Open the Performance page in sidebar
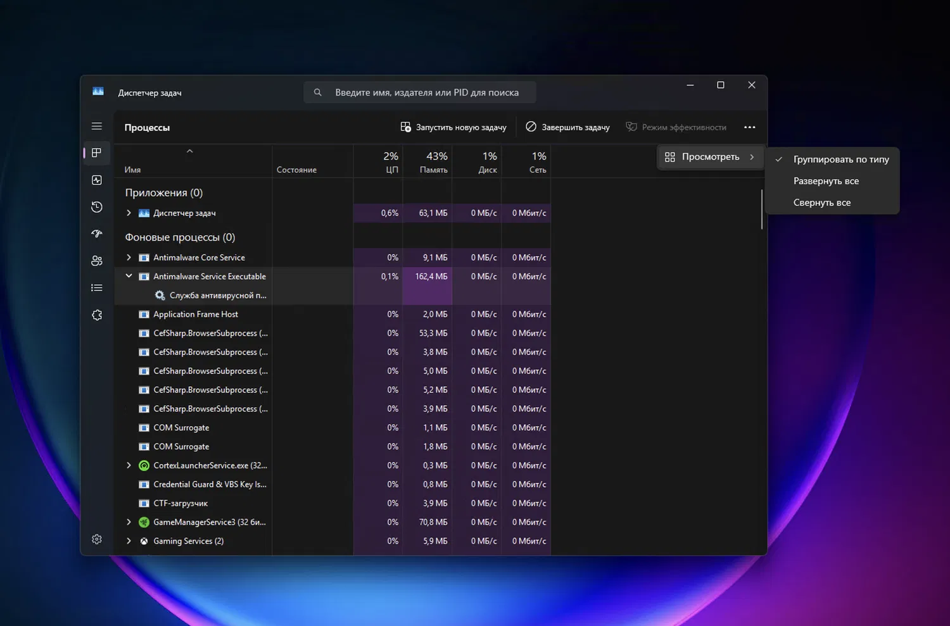This screenshot has width=950, height=626. (x=96, y=180)
